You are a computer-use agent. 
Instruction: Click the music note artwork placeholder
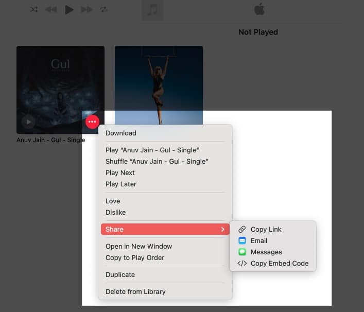(152, 10)
